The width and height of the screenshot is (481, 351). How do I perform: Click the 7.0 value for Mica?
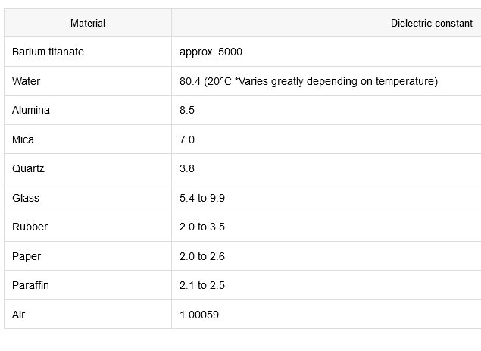coord(187,139)
